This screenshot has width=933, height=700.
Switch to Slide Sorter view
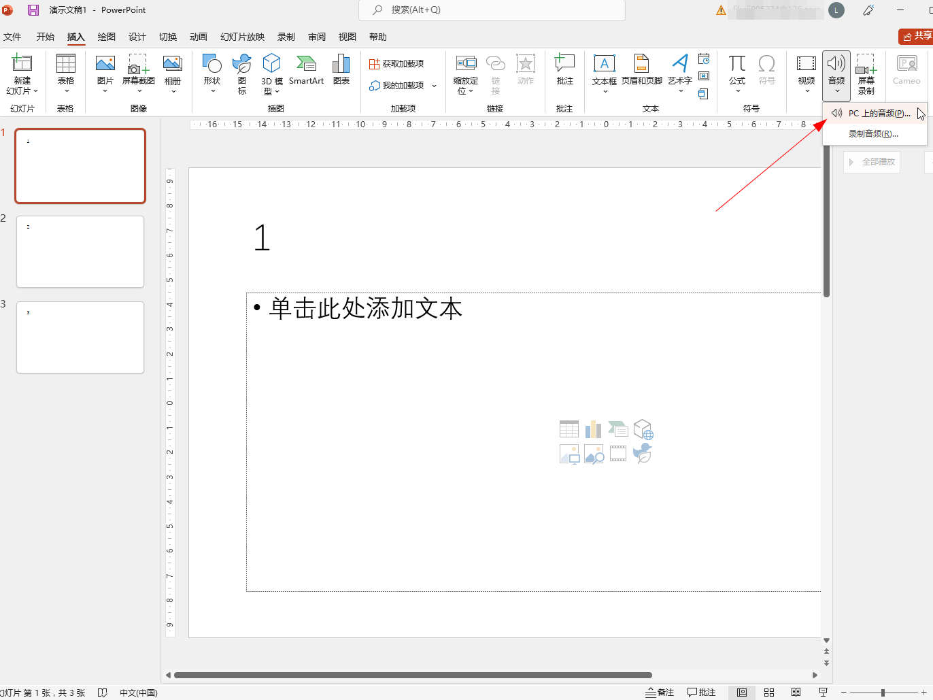tap(769, 693)
